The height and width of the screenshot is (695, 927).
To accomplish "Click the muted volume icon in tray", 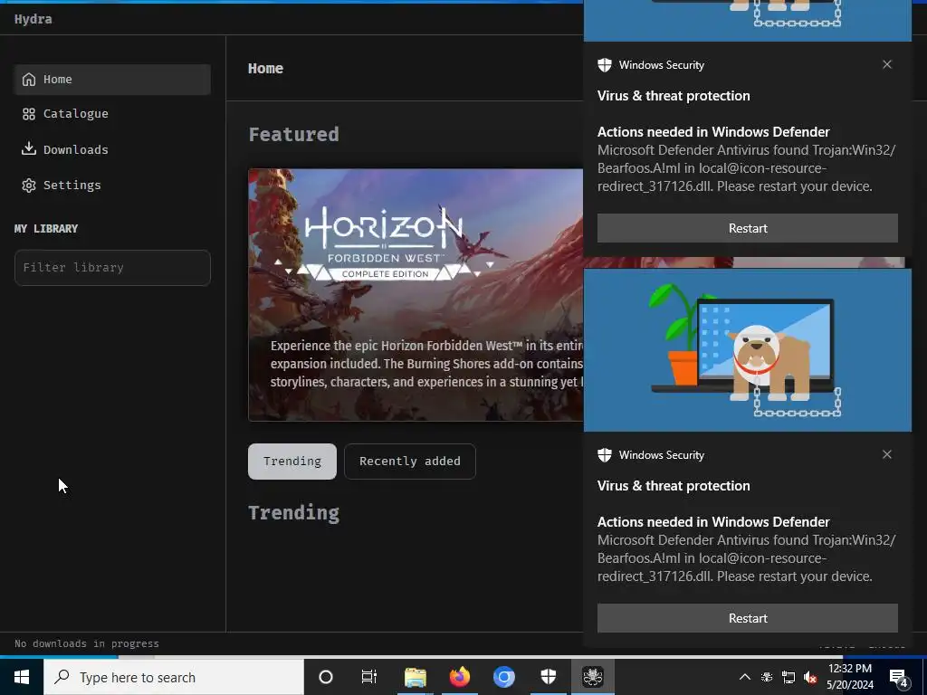I will tap(810, 677).
